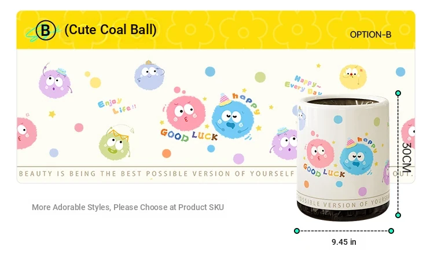Screen dimensions: 434x261
Task: Click the yellow fuzzy ball character
Action: [x=353, y=76]
